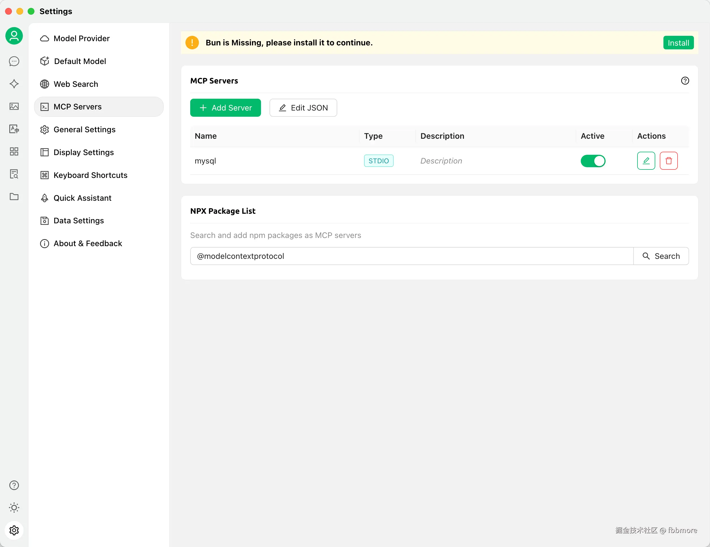Click the MCP Servers help question icon
This screenshot has width=710, height=547.
(685, 81)
